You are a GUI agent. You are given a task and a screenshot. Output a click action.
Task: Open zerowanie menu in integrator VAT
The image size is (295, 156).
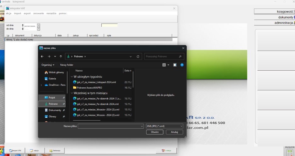pyautogui.click(x=39, y=13)
